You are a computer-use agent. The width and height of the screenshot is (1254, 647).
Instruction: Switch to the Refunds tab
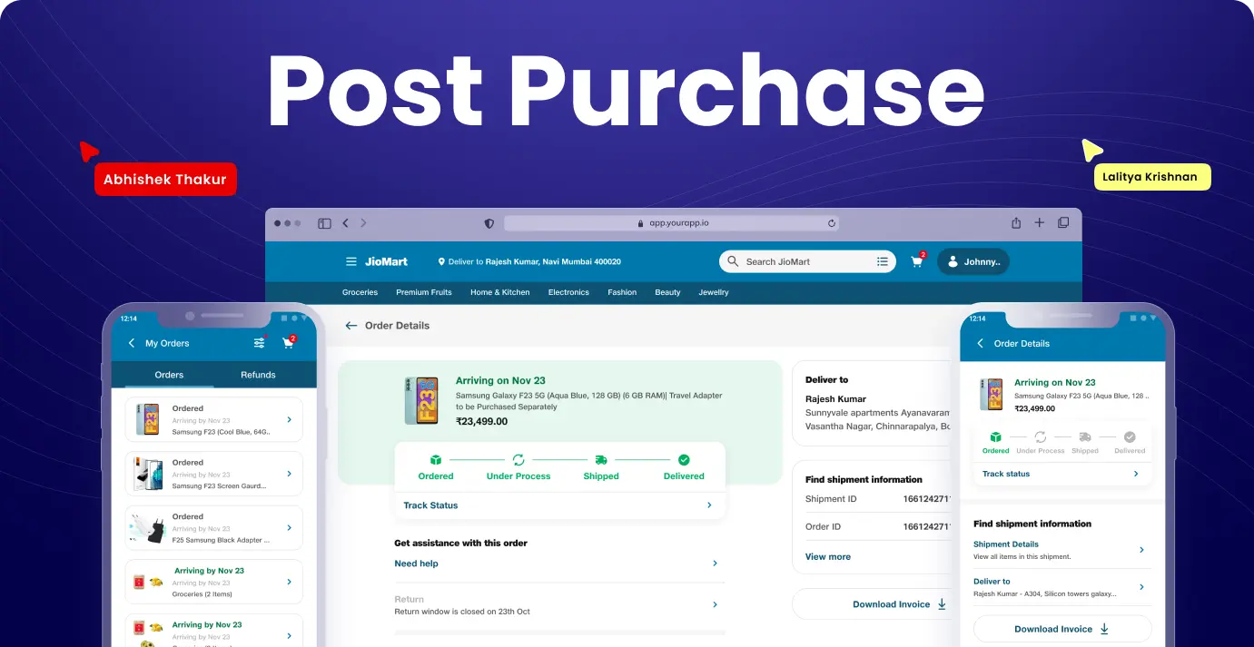click(258, 375)
